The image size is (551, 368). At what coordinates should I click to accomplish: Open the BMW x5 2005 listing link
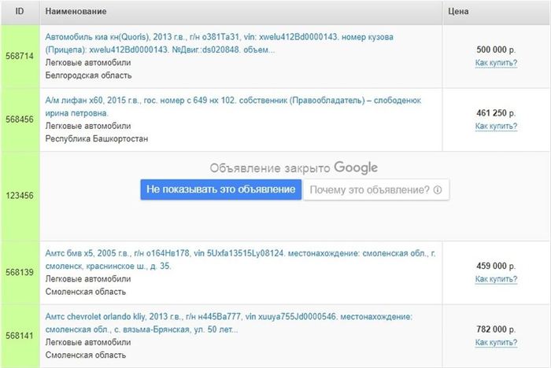pos(240,259)
